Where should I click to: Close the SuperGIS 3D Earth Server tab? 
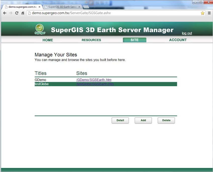point(79,7)
